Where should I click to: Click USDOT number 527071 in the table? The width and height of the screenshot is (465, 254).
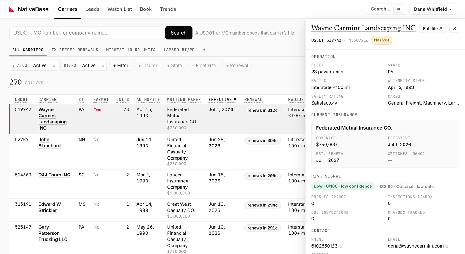(x=23, y=140)
